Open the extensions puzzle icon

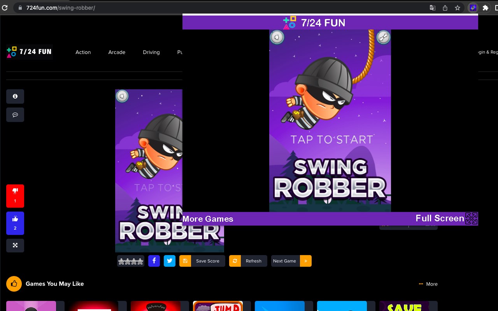[x=485, y=8]
